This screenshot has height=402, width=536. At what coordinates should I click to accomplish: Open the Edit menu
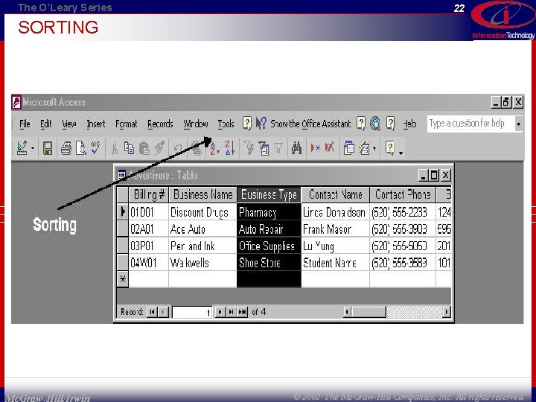click(46, 124)
